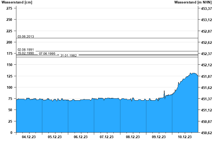Select the 02.08.1991 historical level label
The width and height of the screenshot is (214, 147).
(26, 50)
